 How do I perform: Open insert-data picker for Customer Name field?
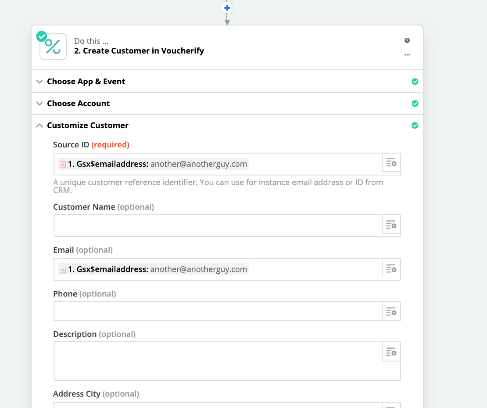[x=391, y=225]
